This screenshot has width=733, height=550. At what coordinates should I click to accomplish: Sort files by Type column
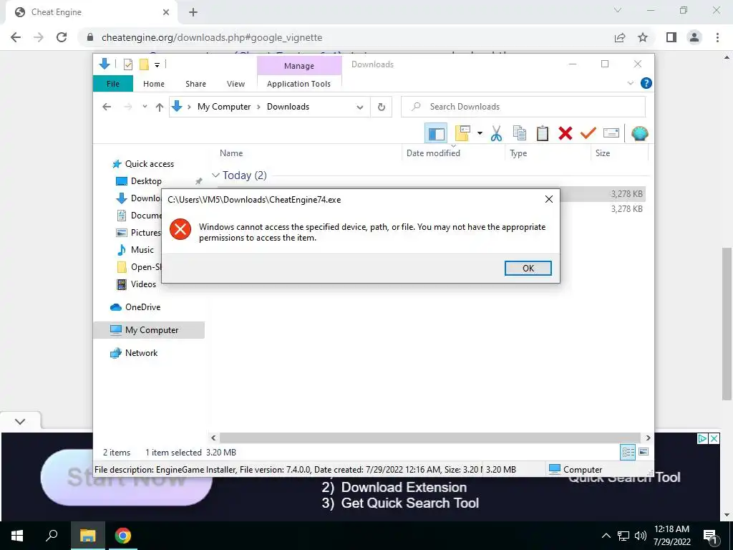click(x=518, y=153)
